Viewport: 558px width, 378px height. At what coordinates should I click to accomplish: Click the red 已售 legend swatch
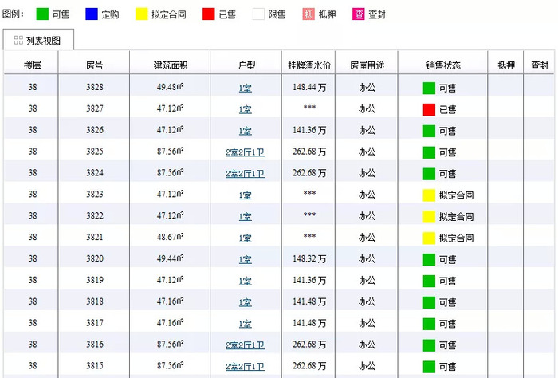click(209, 14)
